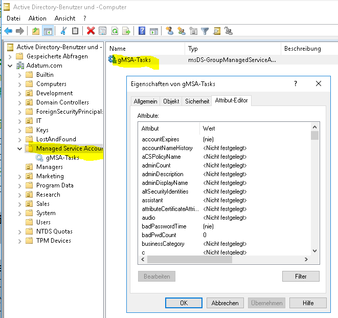Screen dimensions: 338x318
Task: Select the Managers OU in tree
Action: (50, 167)
